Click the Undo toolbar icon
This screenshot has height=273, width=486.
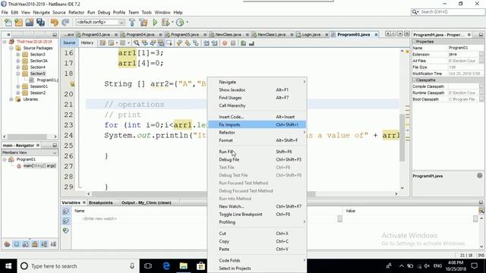(54, 22)
